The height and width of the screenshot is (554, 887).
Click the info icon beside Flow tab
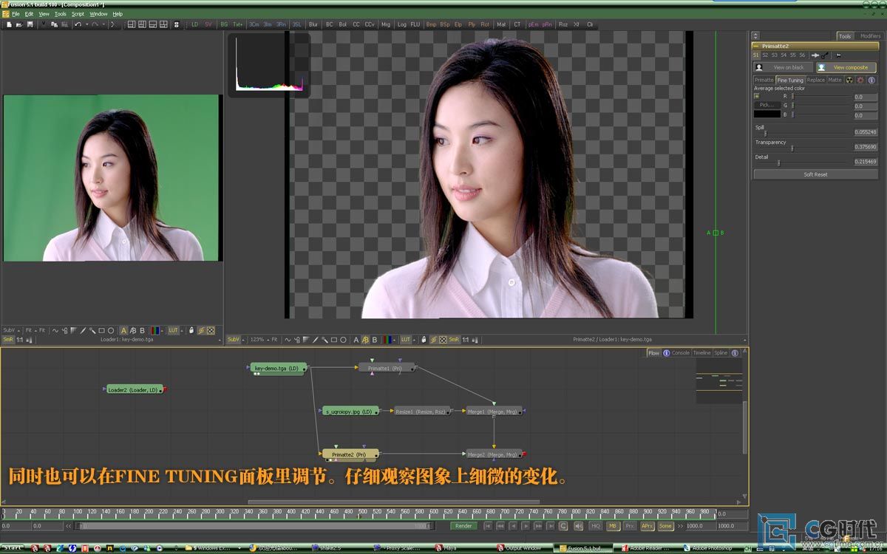[x=667, y=353]
